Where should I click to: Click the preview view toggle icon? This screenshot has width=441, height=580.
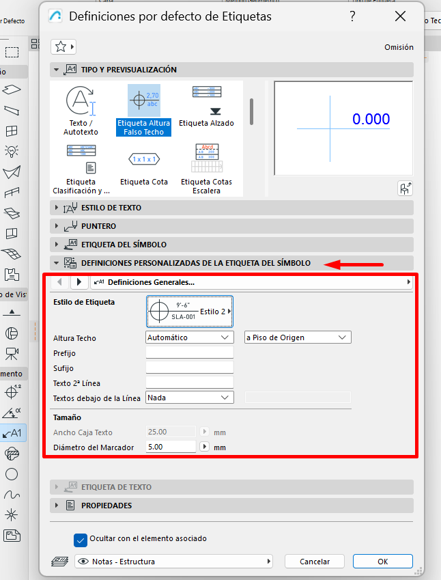406,189
